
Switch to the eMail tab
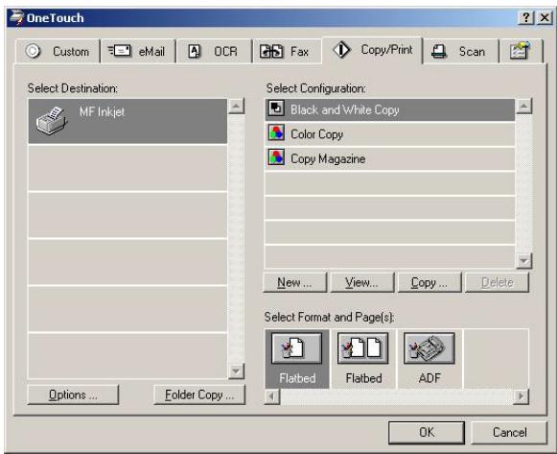click(x=138, y=51)
